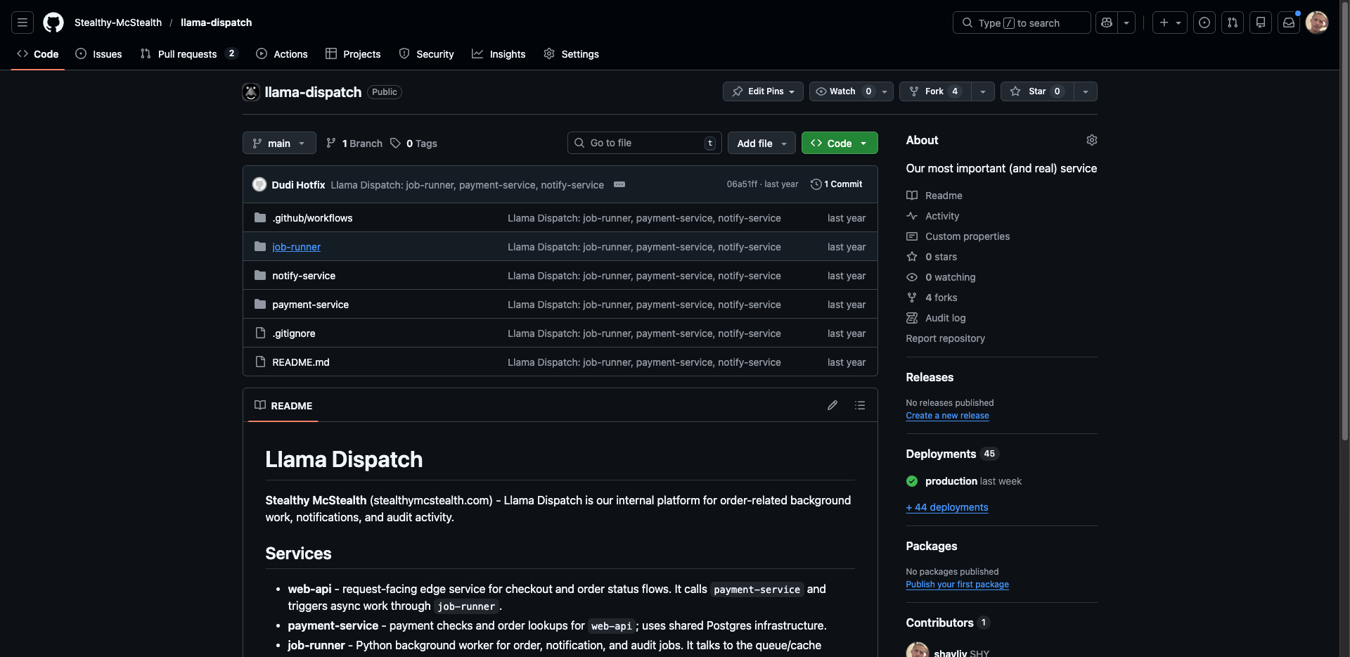Viewport: 1350px width, 657px height.
Task: Open the Projects tab
Action: click(x=353, y=54)
